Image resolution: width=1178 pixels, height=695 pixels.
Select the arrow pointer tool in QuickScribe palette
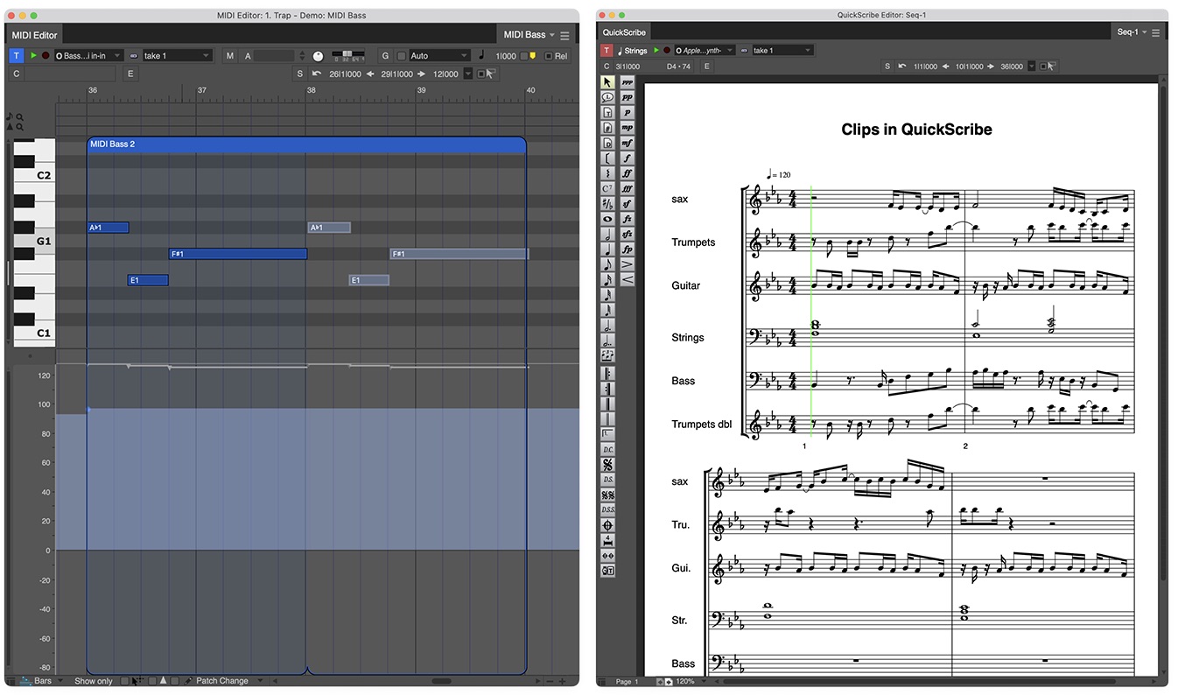tap(607, 82)
